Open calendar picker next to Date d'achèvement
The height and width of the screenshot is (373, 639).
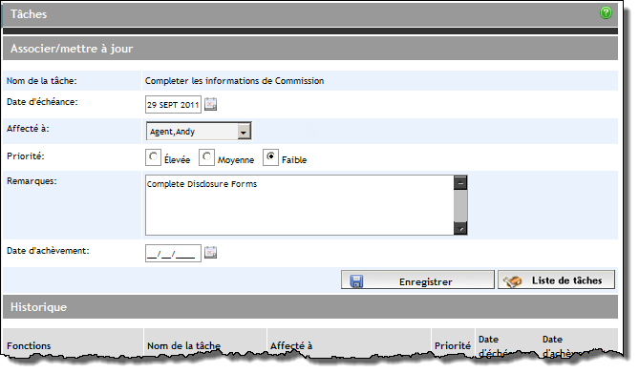tap(210, 253)
